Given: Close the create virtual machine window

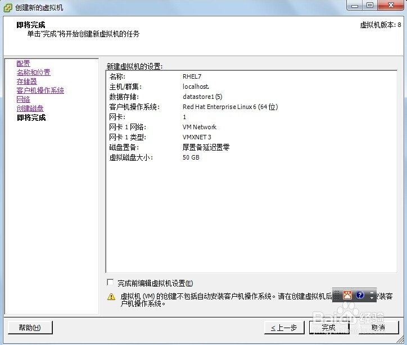Looking at the screenshot, I should (x=391, y=5).
